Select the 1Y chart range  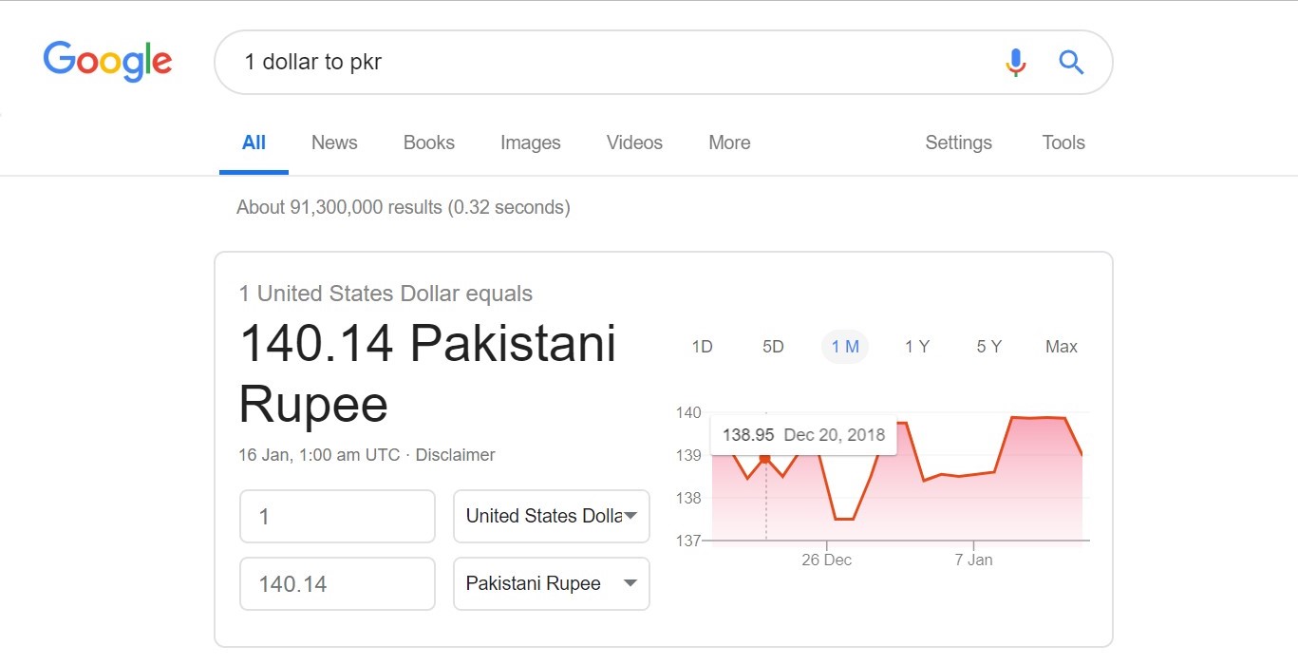(916, 347)
